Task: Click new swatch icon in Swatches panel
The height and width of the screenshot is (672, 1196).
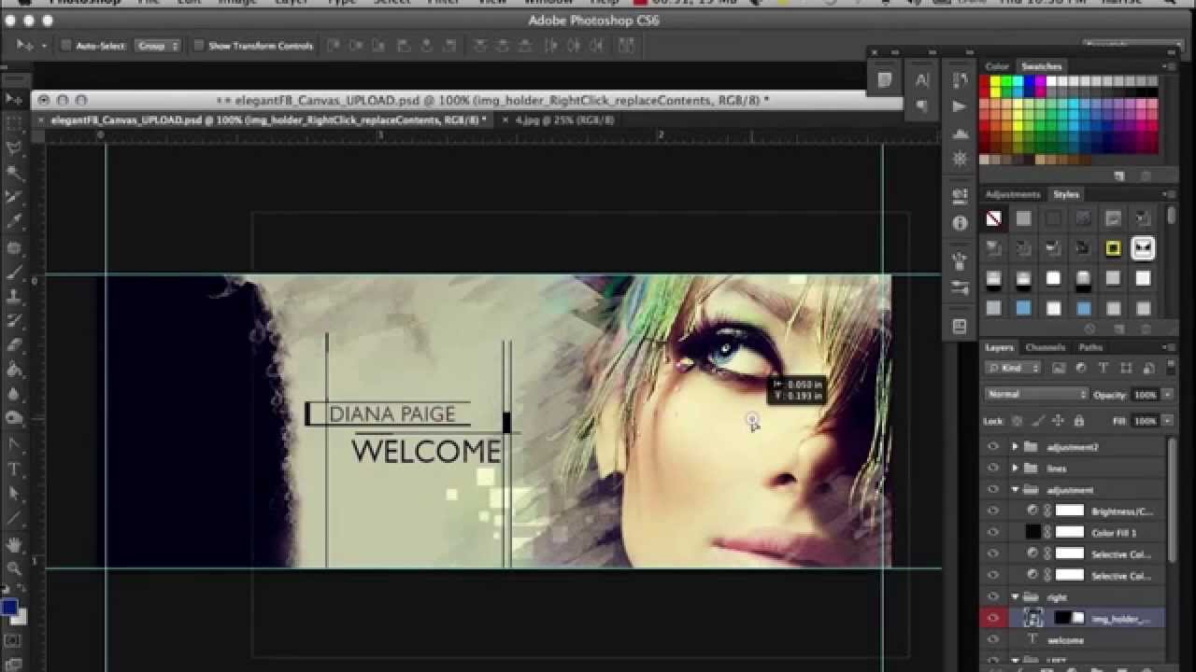Action: coord(1119,175)
